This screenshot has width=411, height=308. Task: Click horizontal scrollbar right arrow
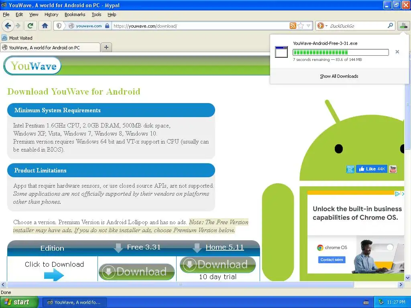(401, 284)
